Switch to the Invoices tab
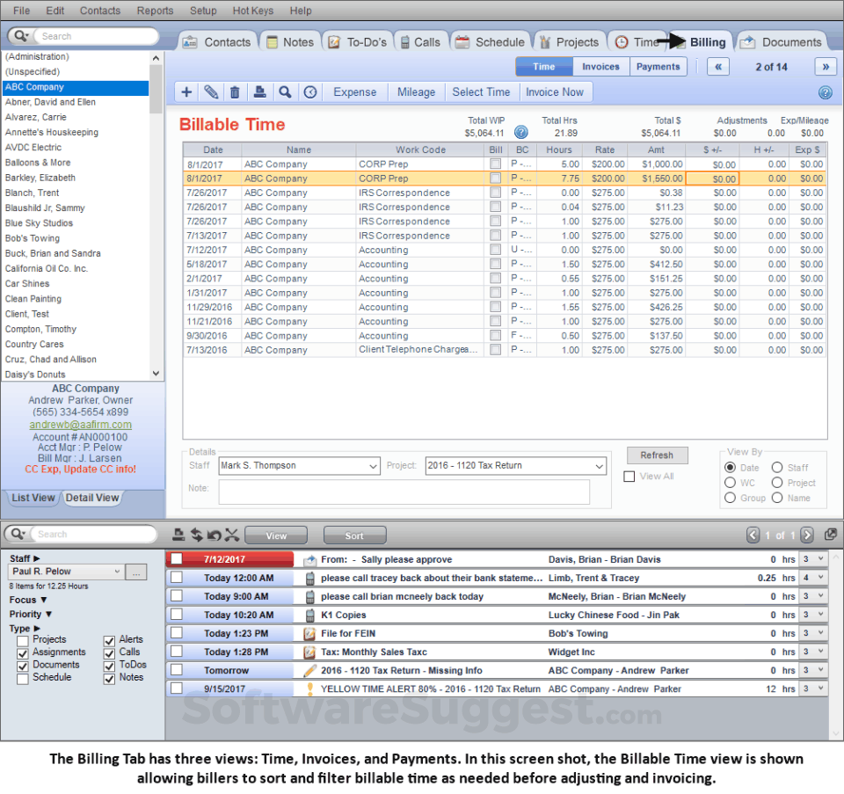844x794 pixels. [x=600, y=65]
